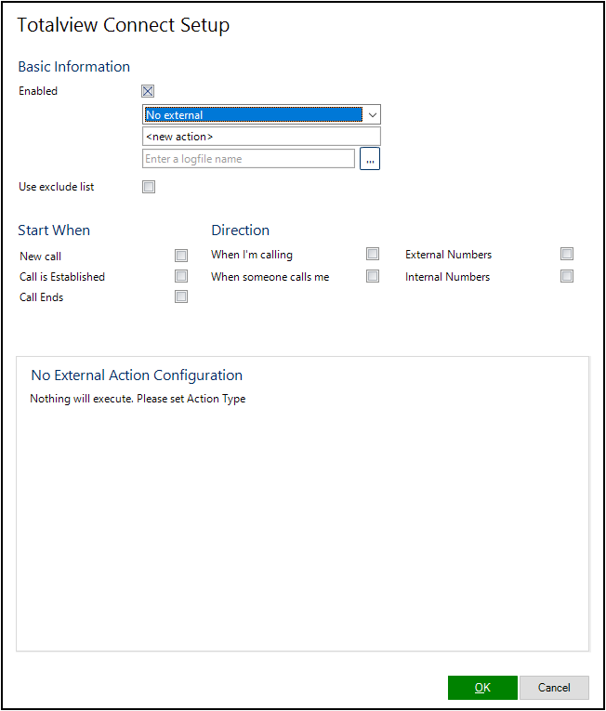
Task: Open the No external action type dropdown
Action: tap(261, 114)
